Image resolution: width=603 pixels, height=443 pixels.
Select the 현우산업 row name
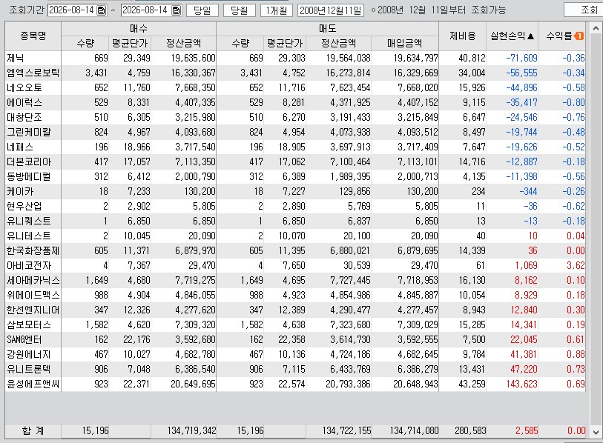point(24,207)
